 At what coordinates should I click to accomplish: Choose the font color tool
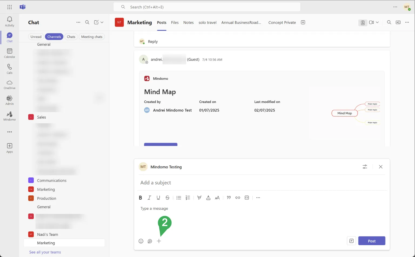click(x=208, y=198)
